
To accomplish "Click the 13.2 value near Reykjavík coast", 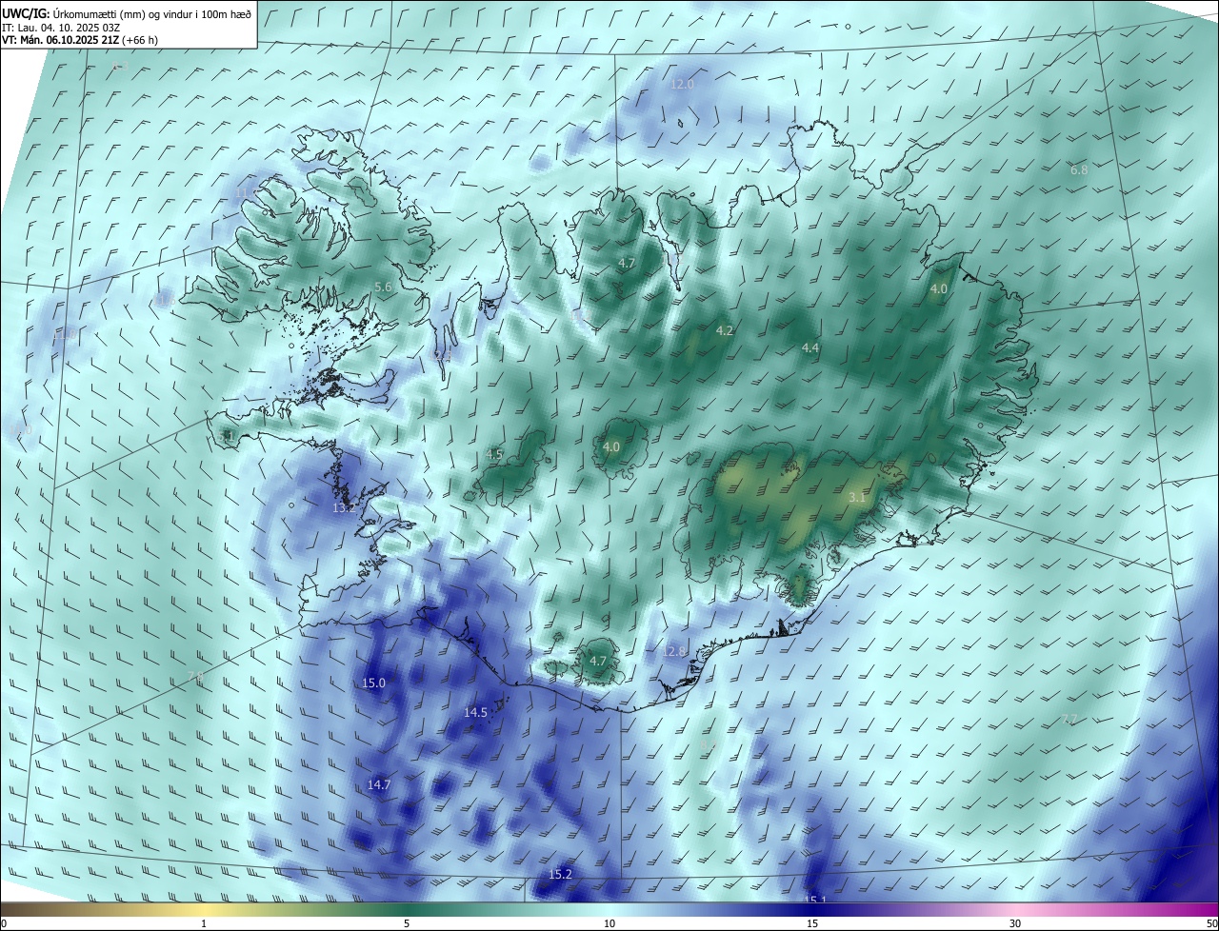I will [344, 508].
